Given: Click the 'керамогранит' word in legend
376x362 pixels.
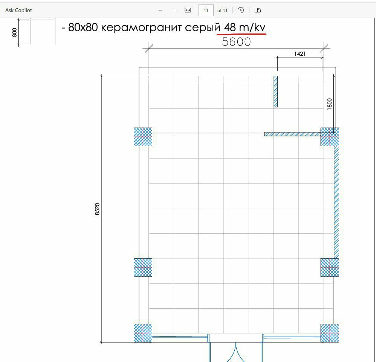Looking at the screenshot, I should pyautogui.click(x=141, y=27).
